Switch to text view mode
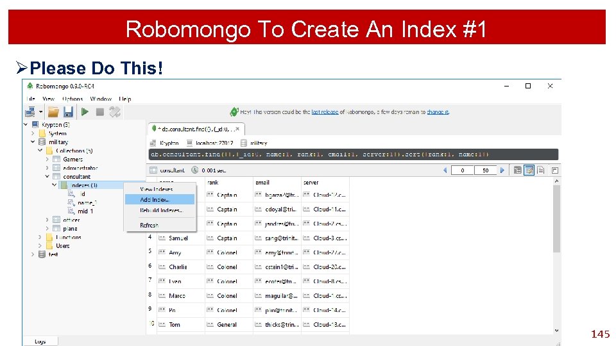Viewport: 616px width, 346px height. click(x=541, y=170)
